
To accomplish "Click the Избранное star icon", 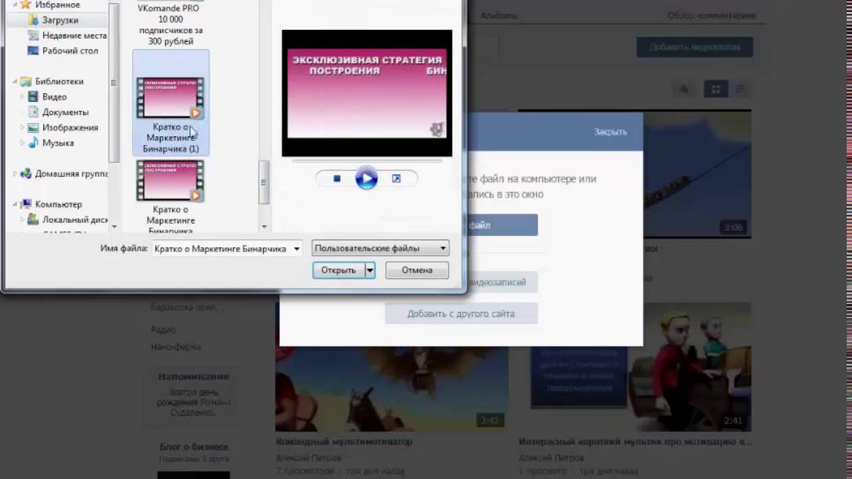I will pos(26,5).
